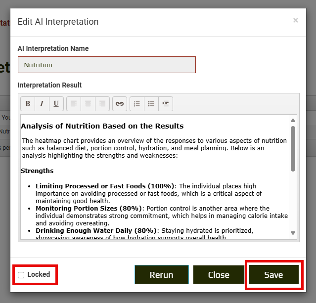This screenshot has width=316, height=303.
Task: Place cursor in the Strengths heading
Action: 37,171
